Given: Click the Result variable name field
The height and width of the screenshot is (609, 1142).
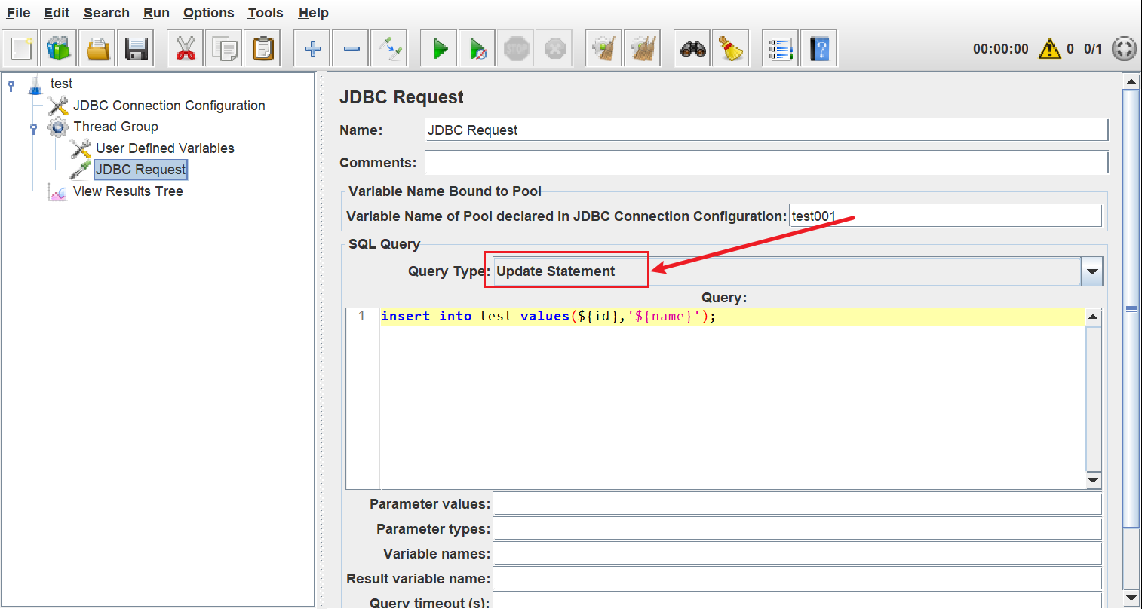Looking at the screenshot, I should click(x=797, y=578).
